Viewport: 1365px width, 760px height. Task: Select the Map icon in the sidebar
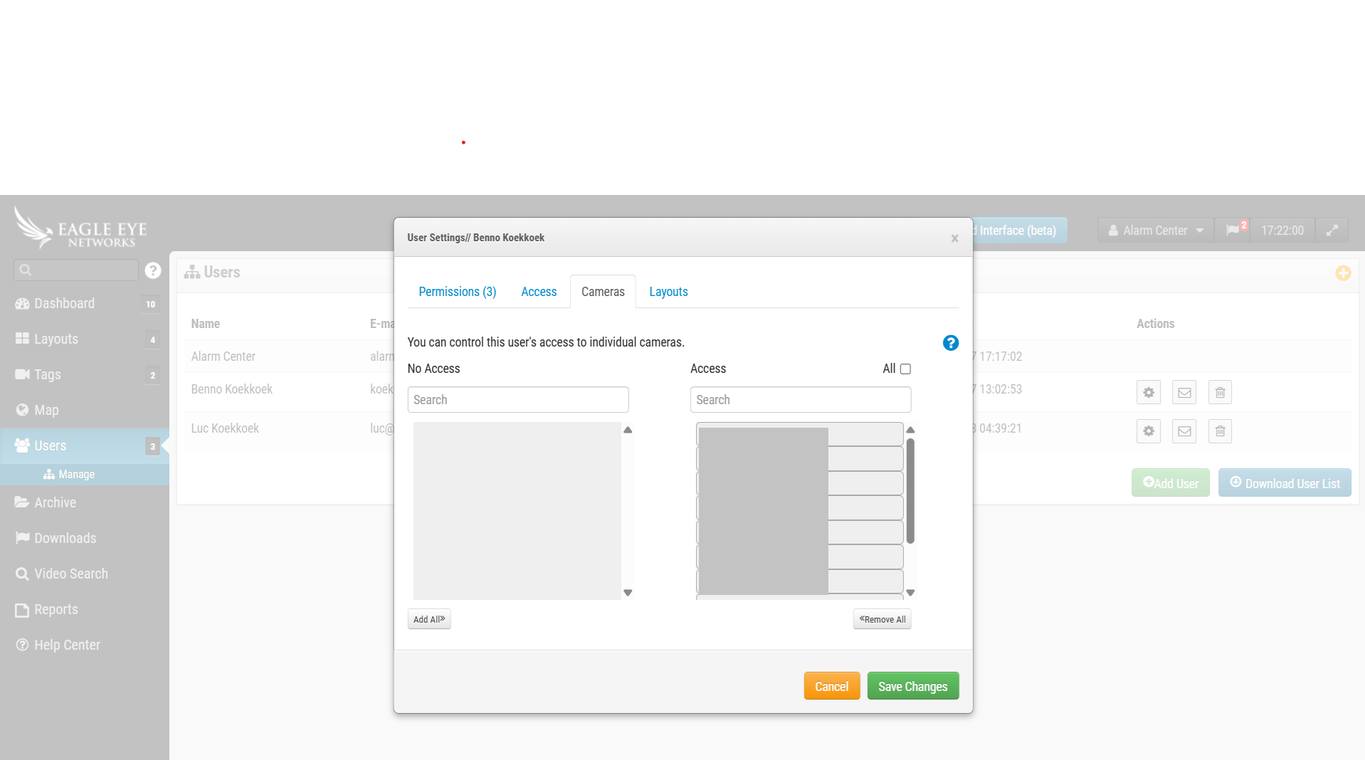click(22, 410)
